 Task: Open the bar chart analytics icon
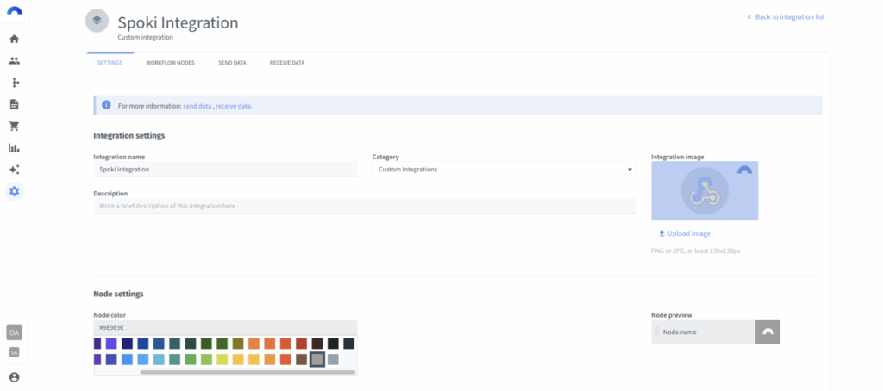coord(14,148)
